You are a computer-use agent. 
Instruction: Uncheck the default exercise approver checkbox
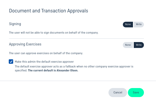pyautogui.click(x=11, y=62)
